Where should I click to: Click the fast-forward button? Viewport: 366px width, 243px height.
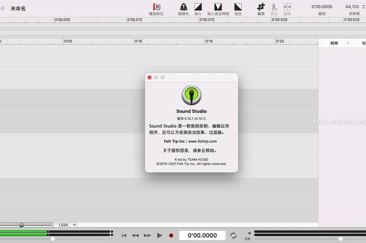[147, 236]
